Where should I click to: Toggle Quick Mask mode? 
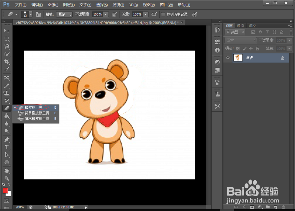6,201
